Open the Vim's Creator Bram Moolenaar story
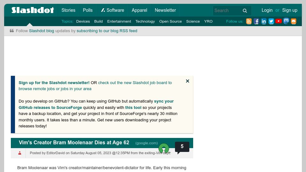Image resolution: width=306 pixels, height=172 pixels. pyautogui.click(x=74, y=143)
